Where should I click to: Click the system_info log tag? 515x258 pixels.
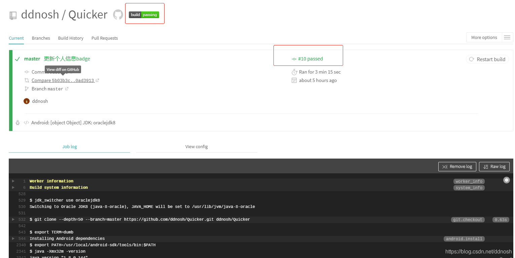(469, 188)
